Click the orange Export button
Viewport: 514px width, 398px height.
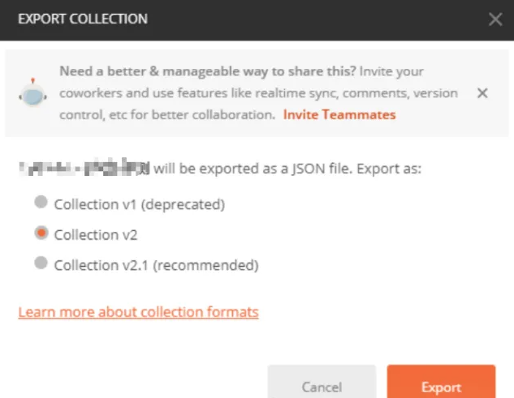[x=441, y=382]
